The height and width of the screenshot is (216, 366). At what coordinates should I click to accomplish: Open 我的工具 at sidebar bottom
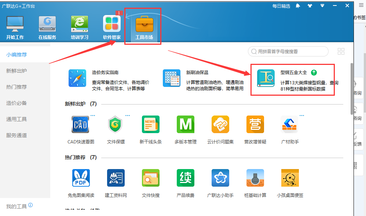coord(17,206)
